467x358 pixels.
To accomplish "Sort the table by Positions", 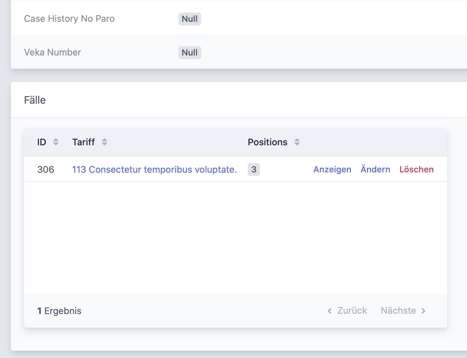I will 268,142.
